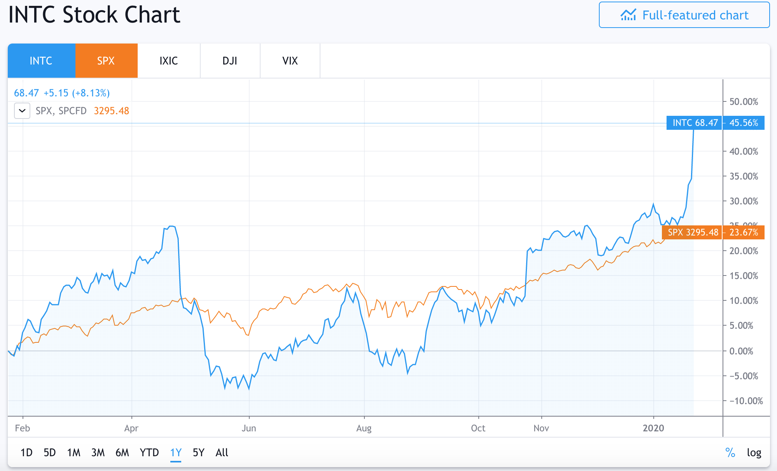Click the Apr date label
Image resolution: width=777 pixels, height=471 pixels.
tap(131, 428)
